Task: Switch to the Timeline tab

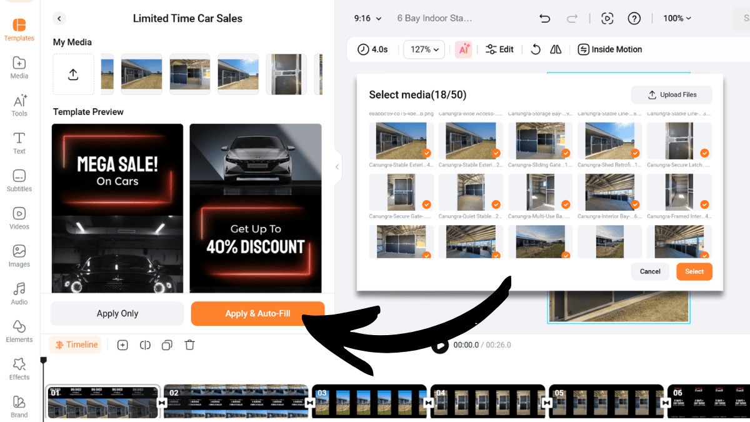Action: point(76,345)
